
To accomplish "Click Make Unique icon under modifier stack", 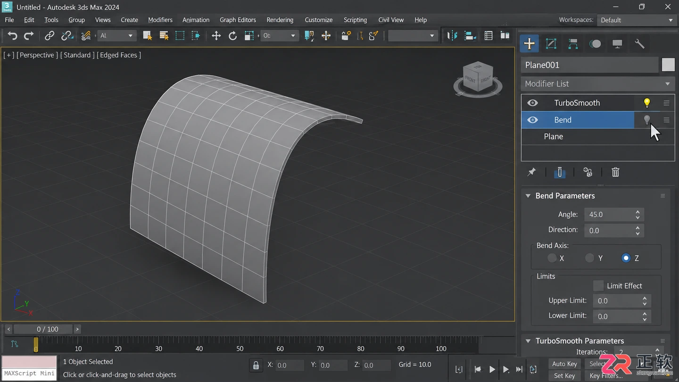I will tap(588, 172).
